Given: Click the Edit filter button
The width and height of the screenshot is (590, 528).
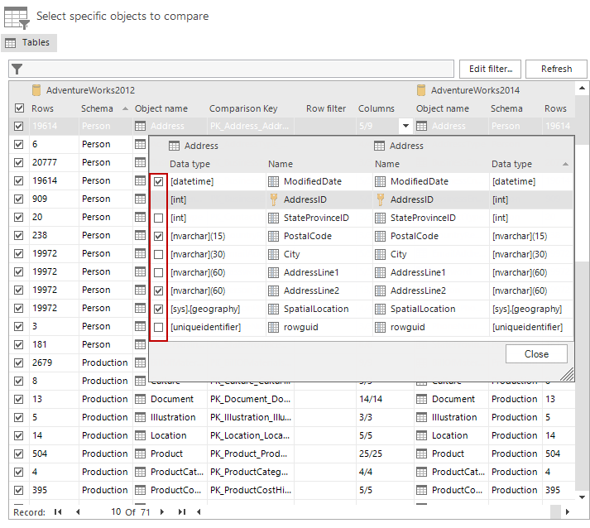Looking at the screenshot, I should (490, 69).
